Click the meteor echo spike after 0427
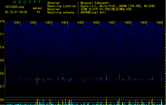 click(119, 76)
